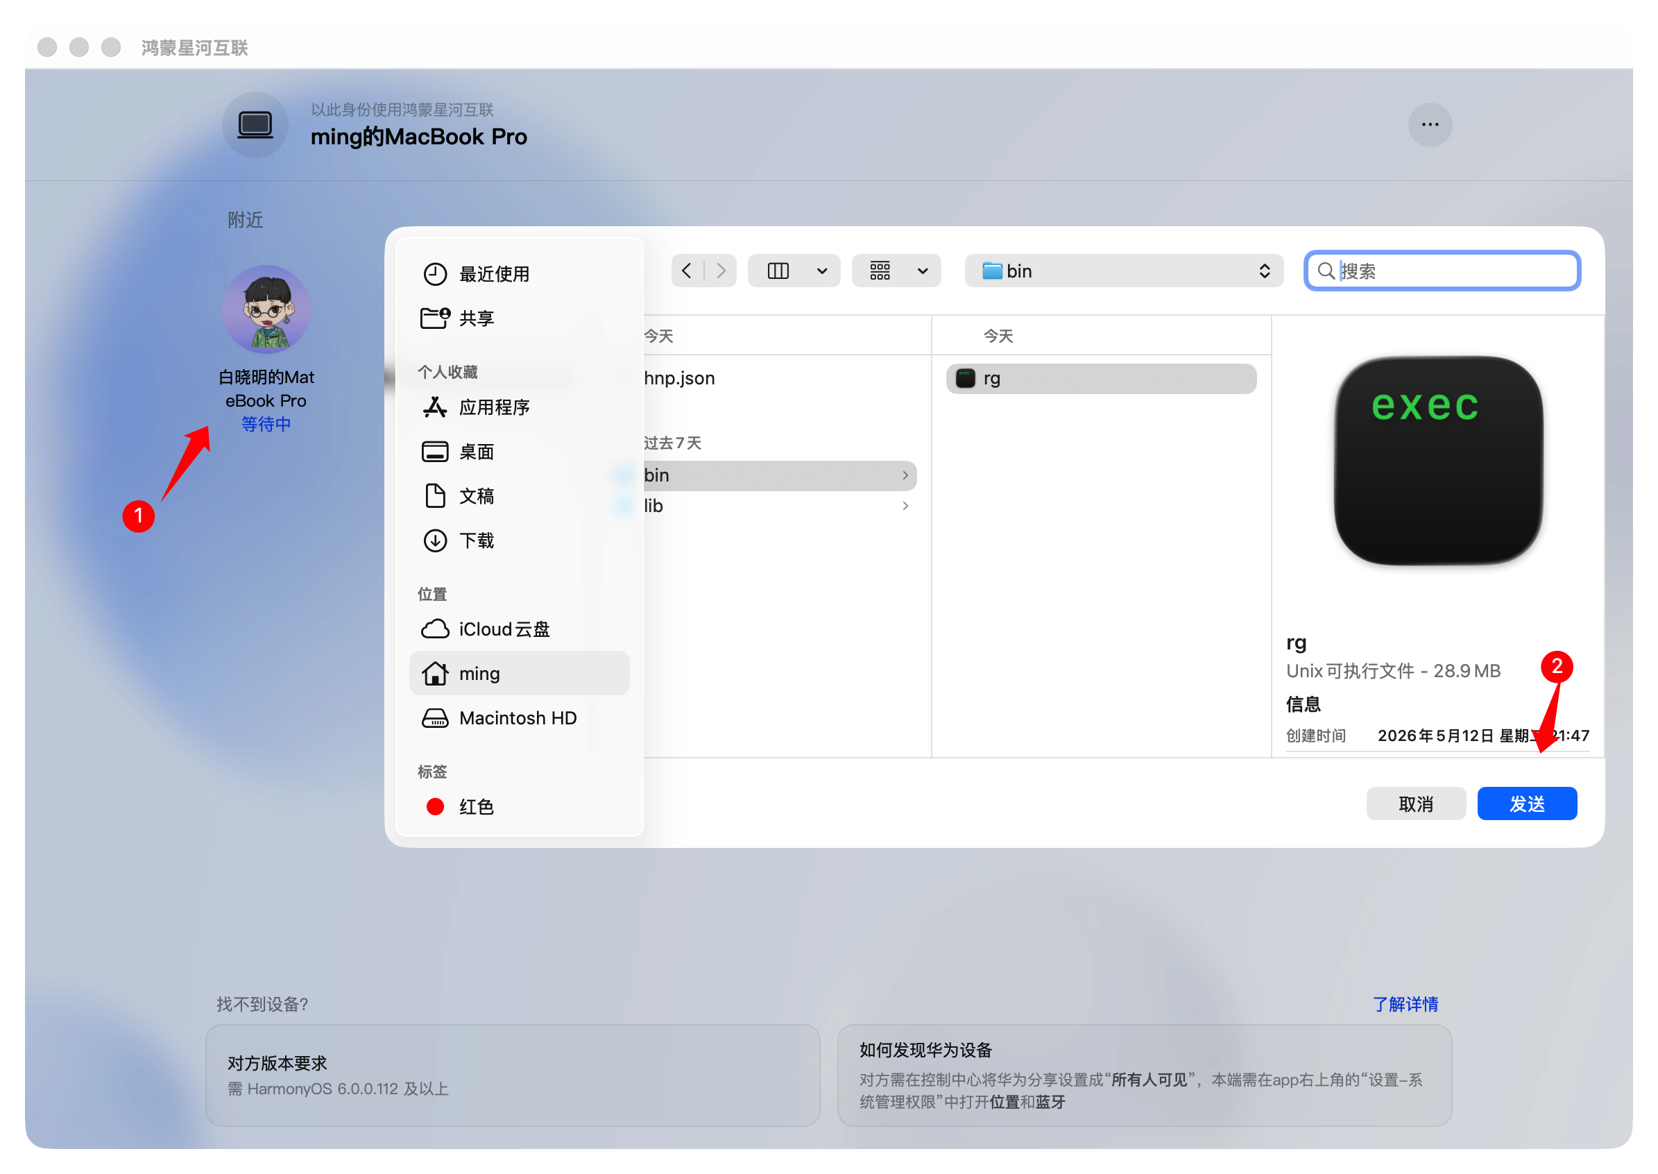The width and height of the screenshot is (1658, 1174).
Task: Click the iCloud cloud icon
Action: pyautogui.click(x=434, y=629)
